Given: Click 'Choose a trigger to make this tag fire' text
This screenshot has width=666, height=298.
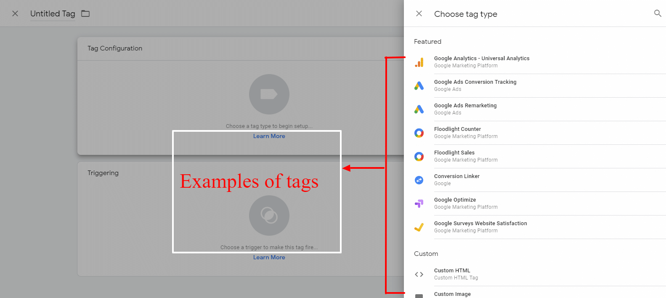Looking at the screenshot, I should [269, 247].
